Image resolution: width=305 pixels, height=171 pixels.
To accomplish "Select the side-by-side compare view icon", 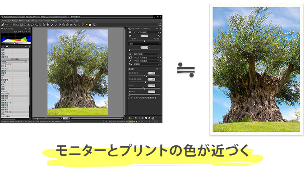I will (x=25, y=25).
